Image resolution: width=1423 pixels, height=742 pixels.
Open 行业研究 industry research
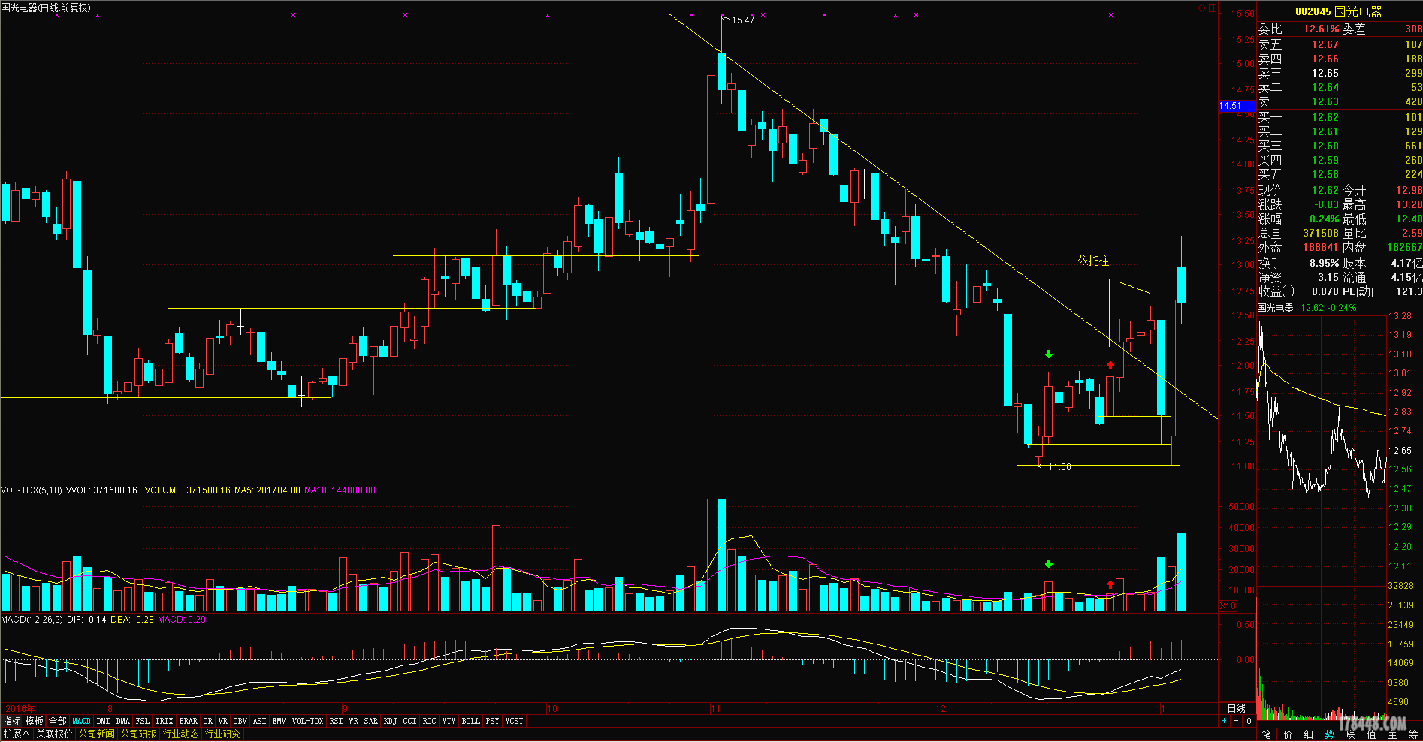[x=222, y=734]
